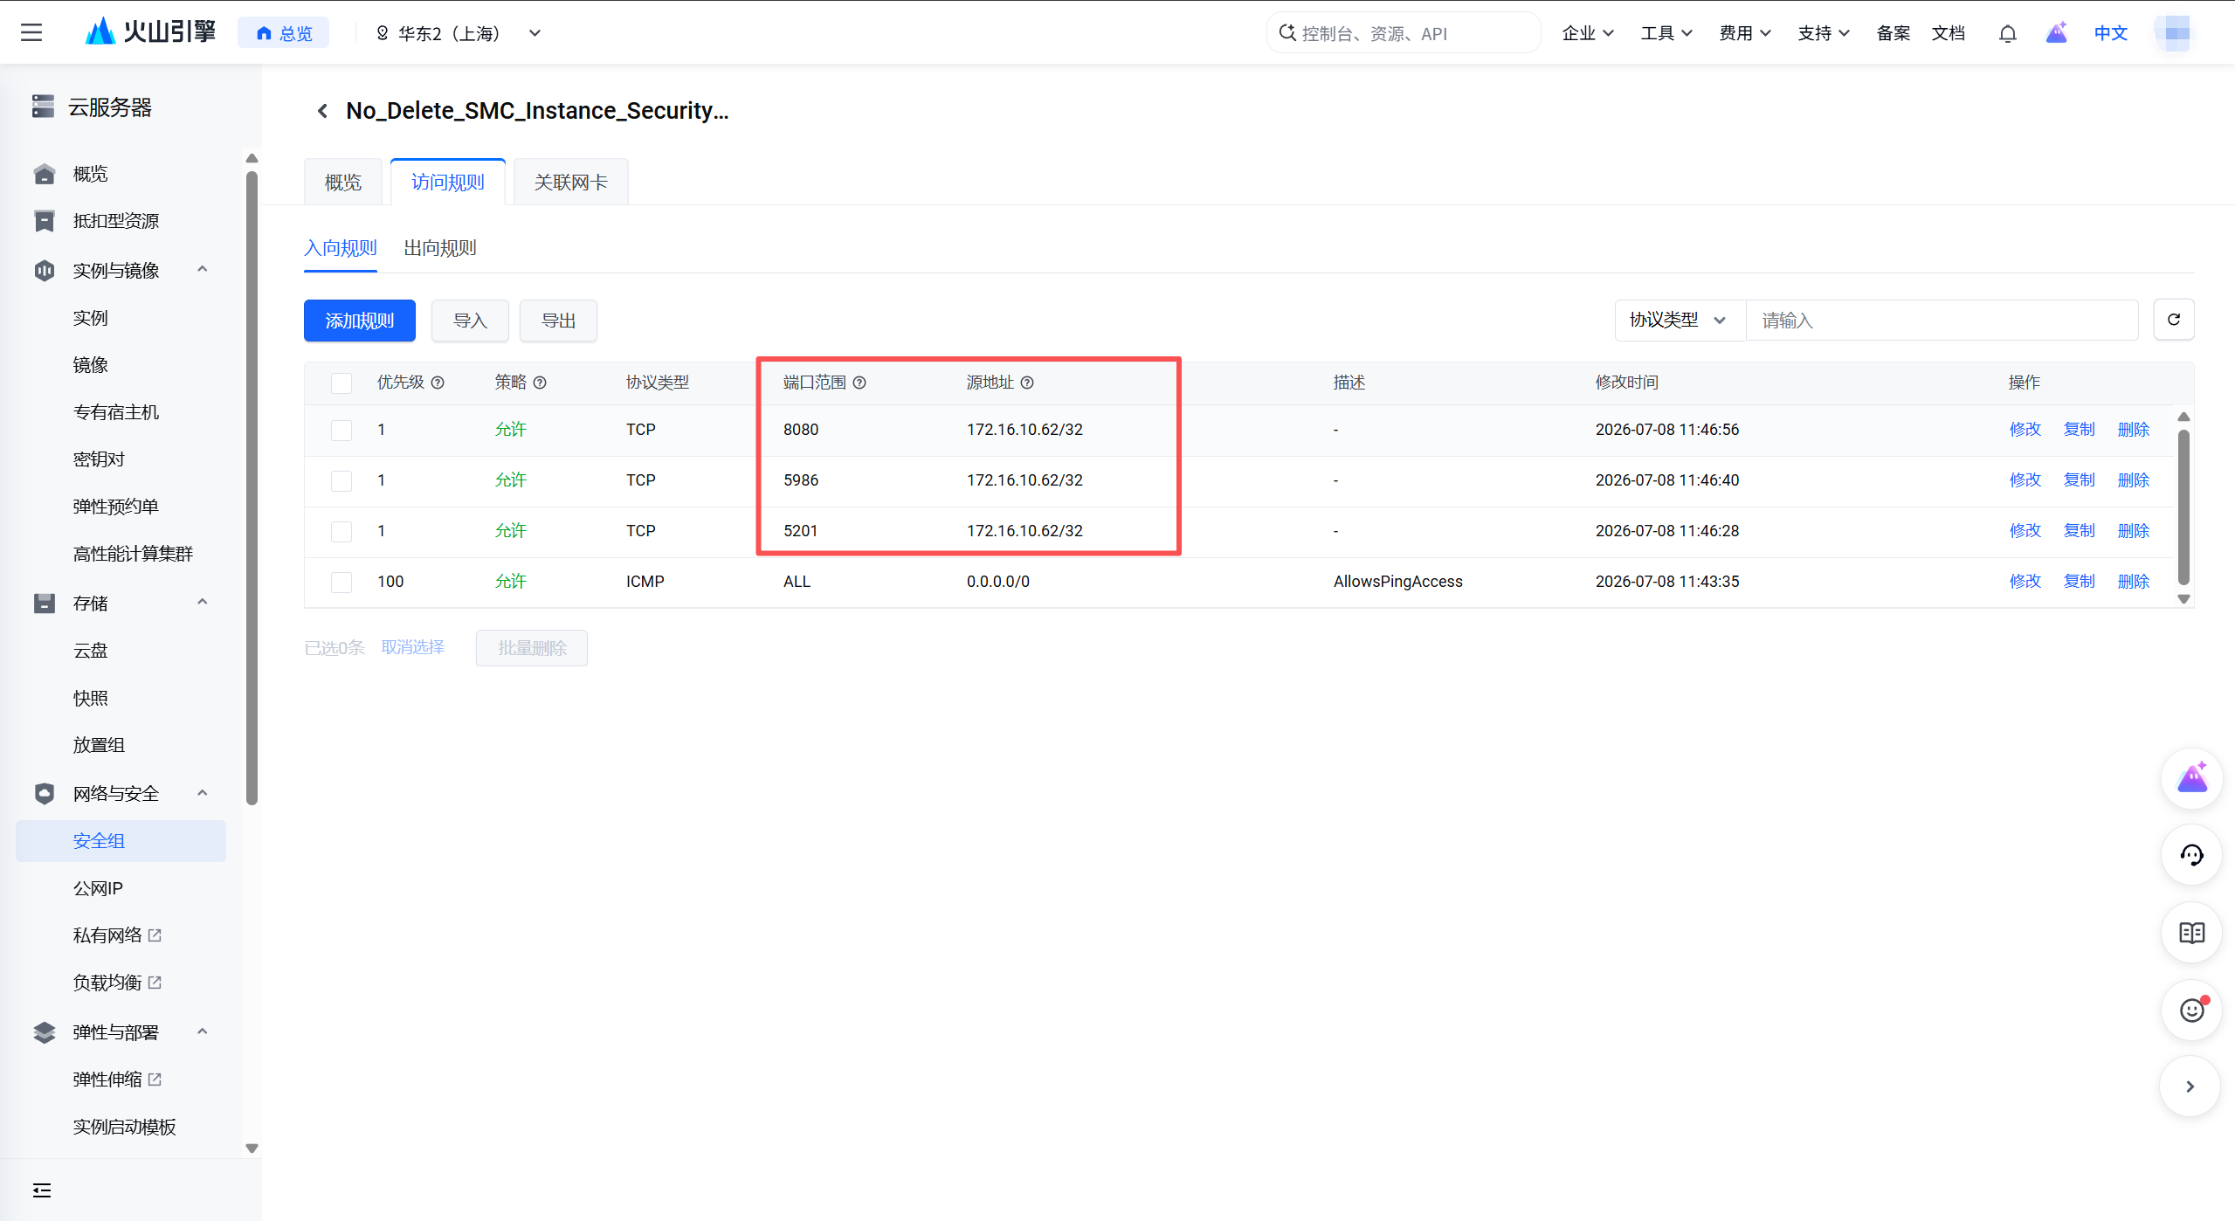Focus the 请输入 filter input field
Image resolution: width=2235 pixels, height=1221 pixels.
pyautogui.click(x=1941, y=320)
